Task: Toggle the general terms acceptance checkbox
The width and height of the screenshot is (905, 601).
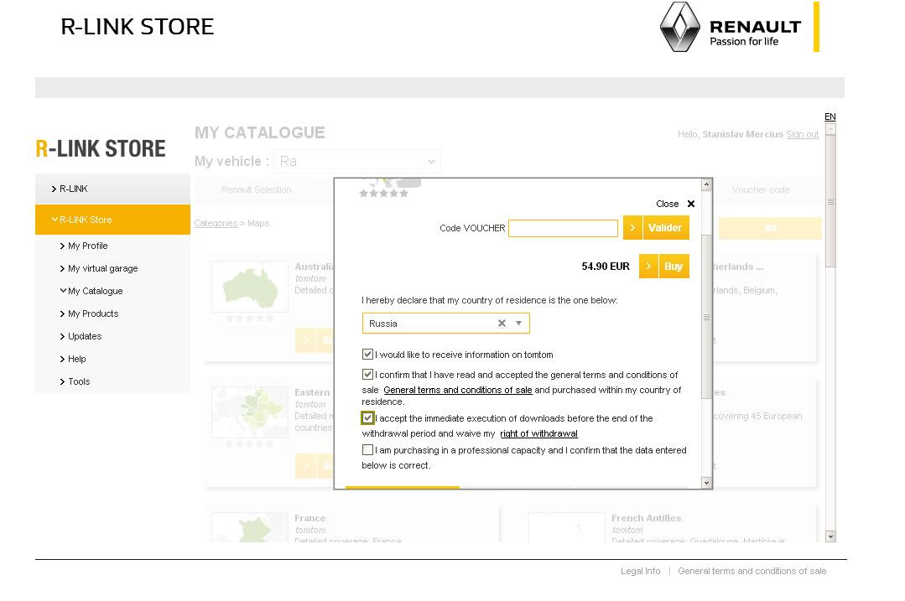Action: 367,375
